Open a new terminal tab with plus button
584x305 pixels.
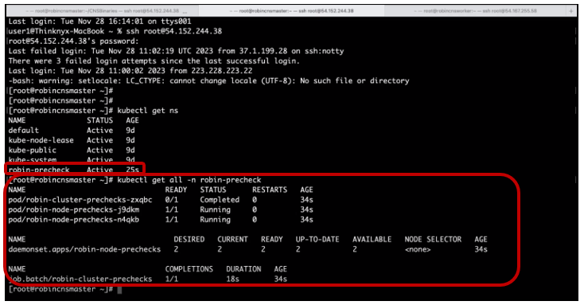(x=571, y=11)
